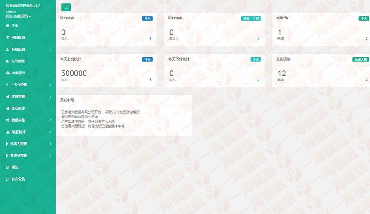Click the 最近一个月 badge

pos(251,18)
